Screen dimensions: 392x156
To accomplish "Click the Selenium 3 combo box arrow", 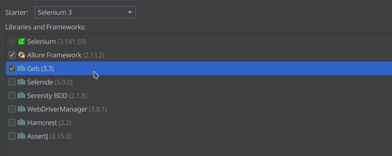I will click(x=130, y=12).
